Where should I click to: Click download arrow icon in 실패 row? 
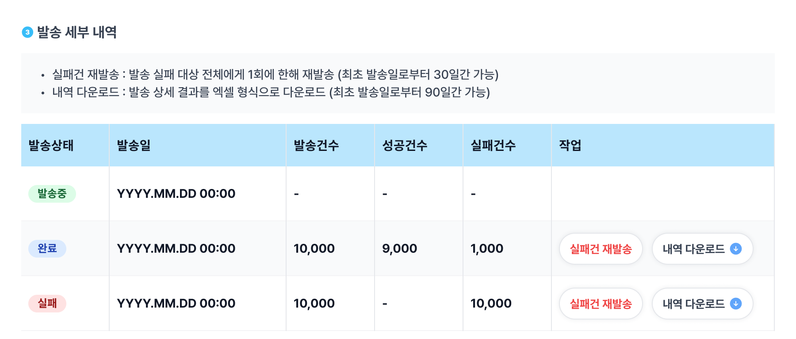click(x=736, y=304)
